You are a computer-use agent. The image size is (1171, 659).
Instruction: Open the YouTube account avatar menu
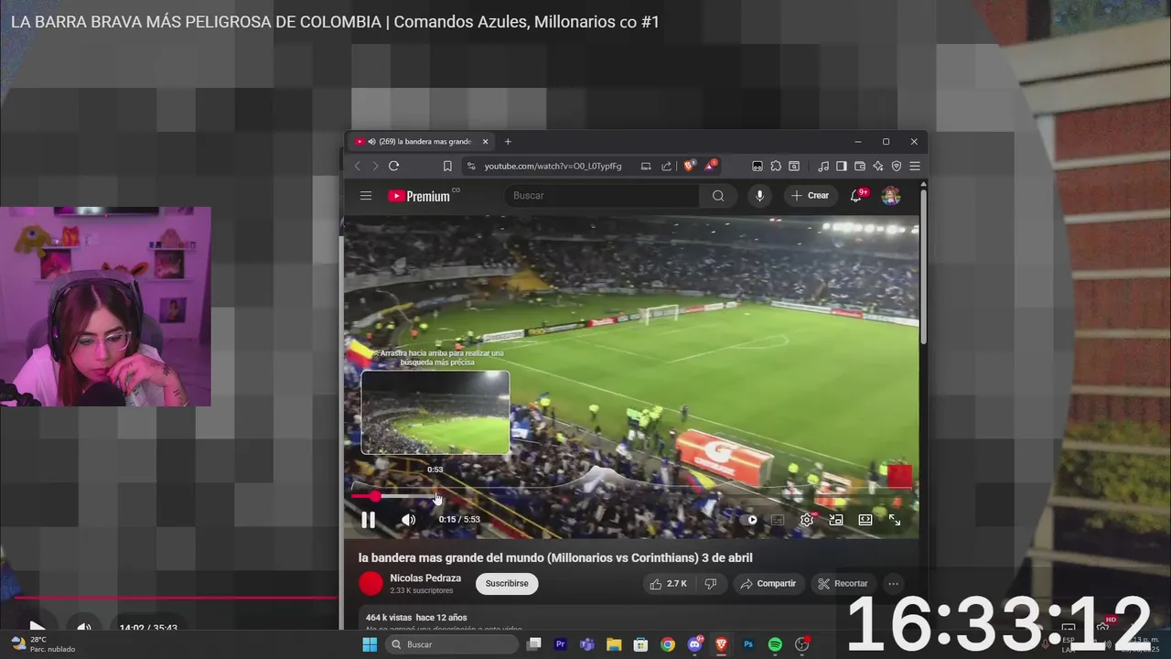click(891, 195)
